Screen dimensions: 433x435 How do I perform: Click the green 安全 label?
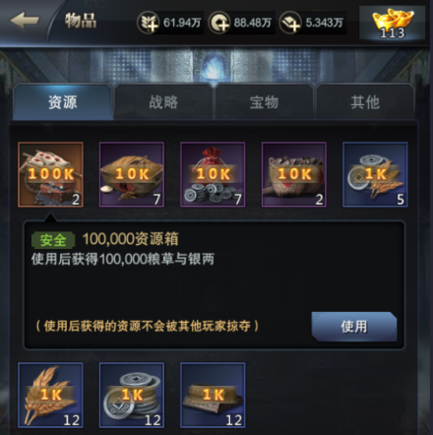(x=53, y=240)
